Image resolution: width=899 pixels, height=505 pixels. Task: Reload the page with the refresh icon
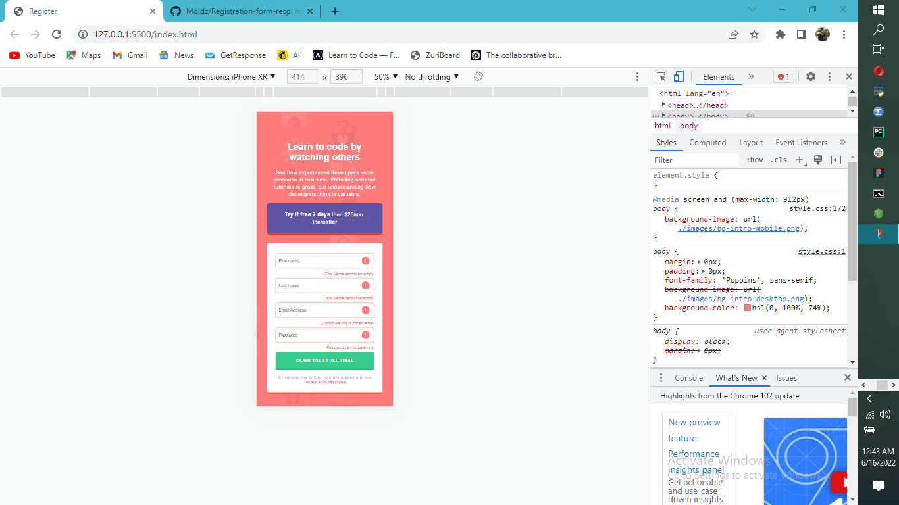pyautogui.click(x=57, y=34)
